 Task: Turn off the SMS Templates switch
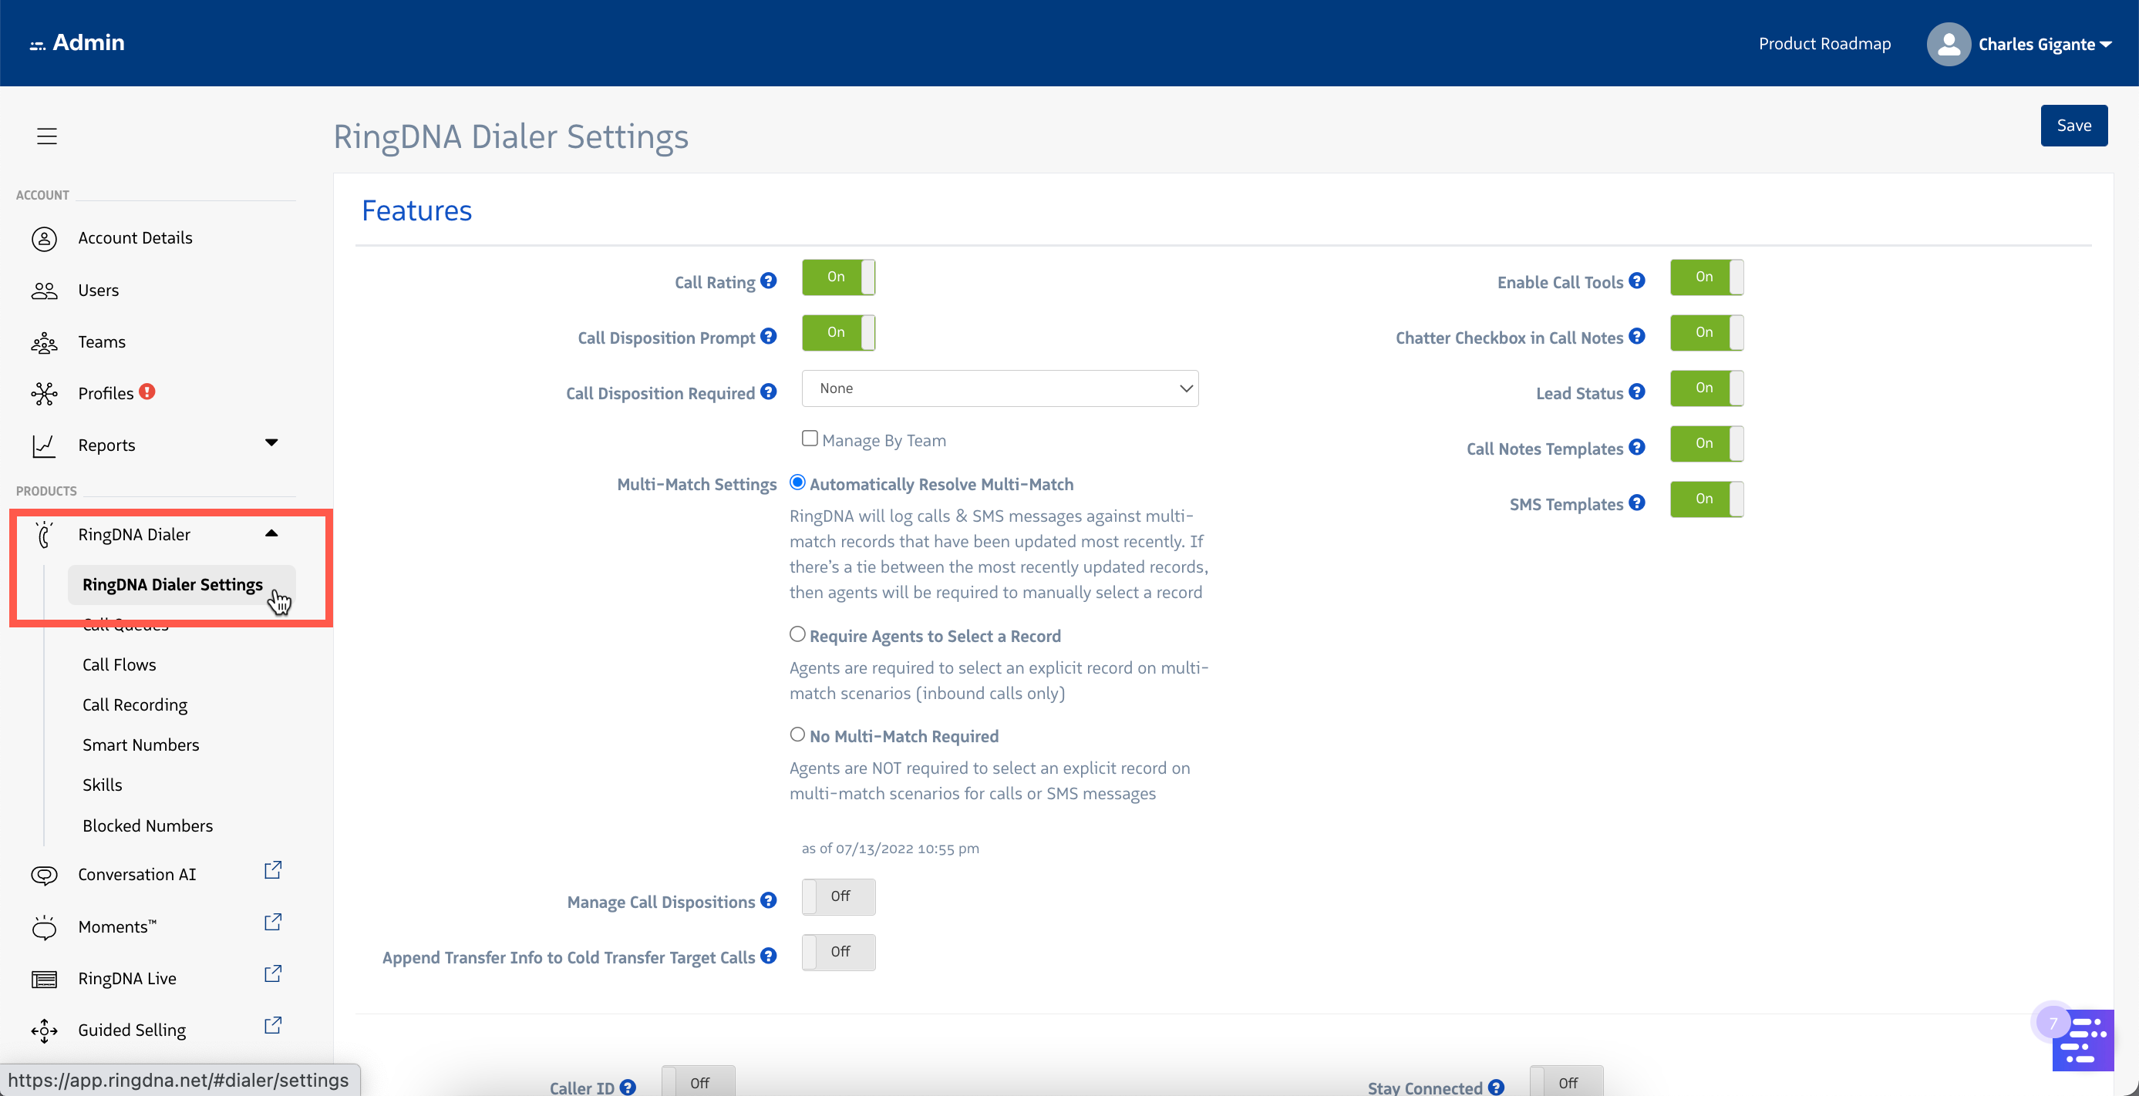coord(1706,499)
